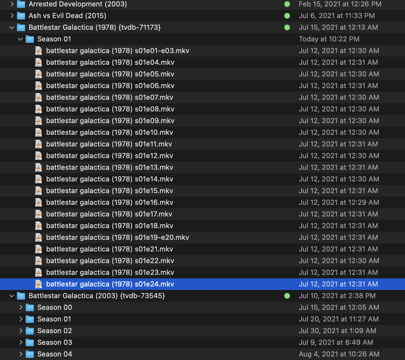Click the VLC icon of s01e06.mkv
405x360 pixels.
[38, 85]
